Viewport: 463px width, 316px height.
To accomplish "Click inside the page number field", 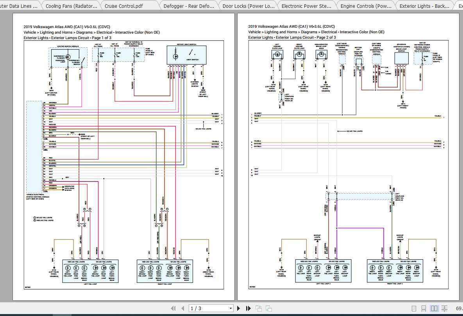I will pos(203,308).
